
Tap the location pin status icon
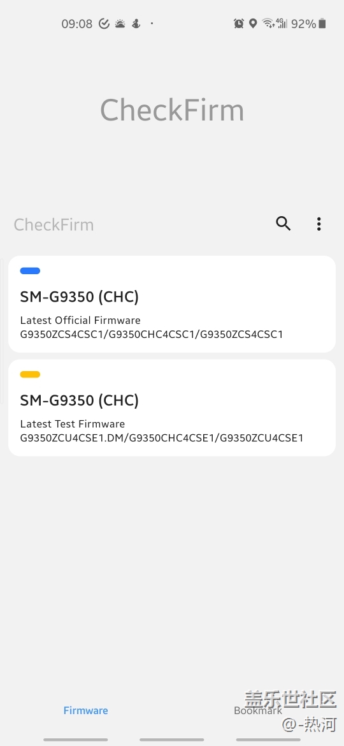254,24
